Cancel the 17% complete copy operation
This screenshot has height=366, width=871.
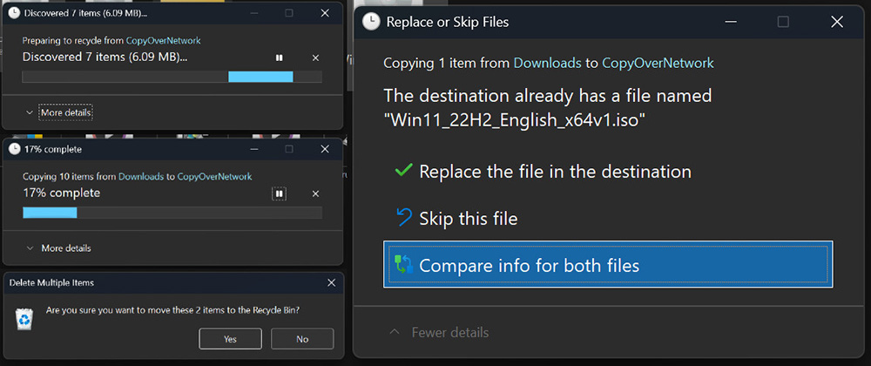[x=315, y=193]
